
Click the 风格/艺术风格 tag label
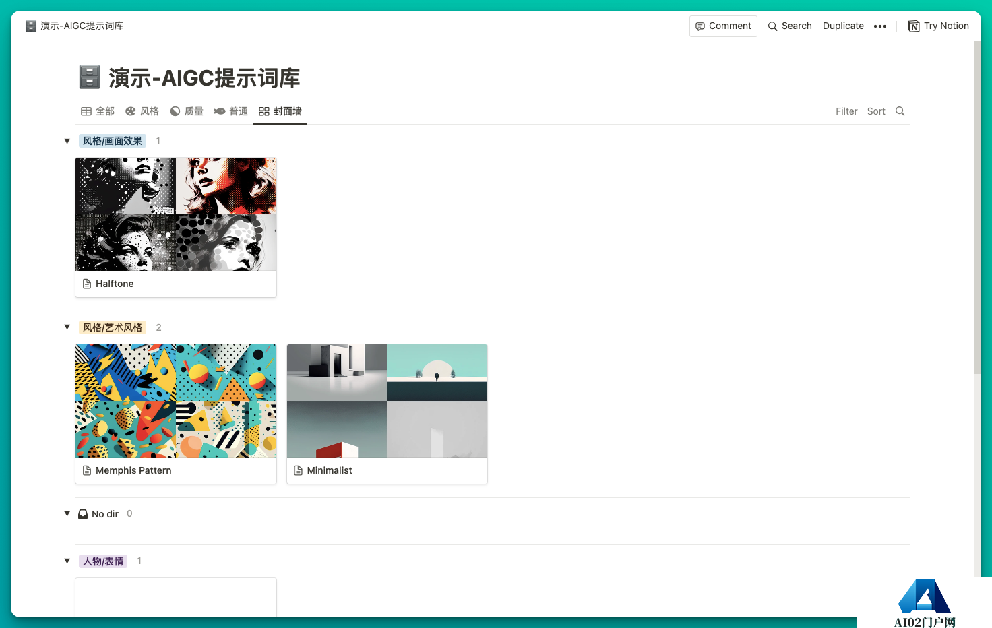click(113, 327)
